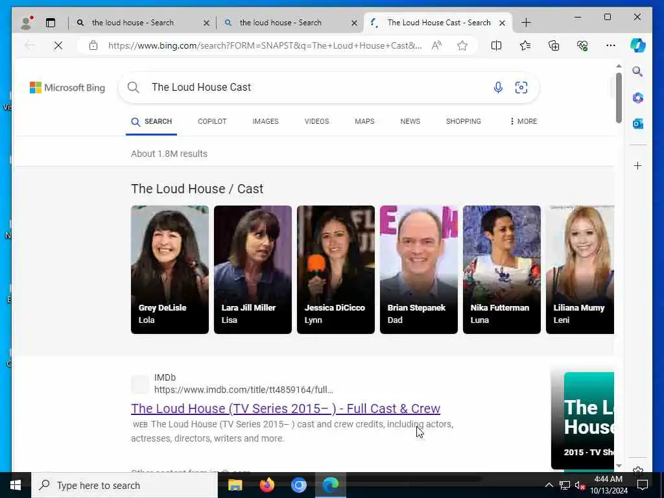Switch to first 'the loud house - Search' tab
This screenshot has height=498, width=664.
tap(142, 23)
